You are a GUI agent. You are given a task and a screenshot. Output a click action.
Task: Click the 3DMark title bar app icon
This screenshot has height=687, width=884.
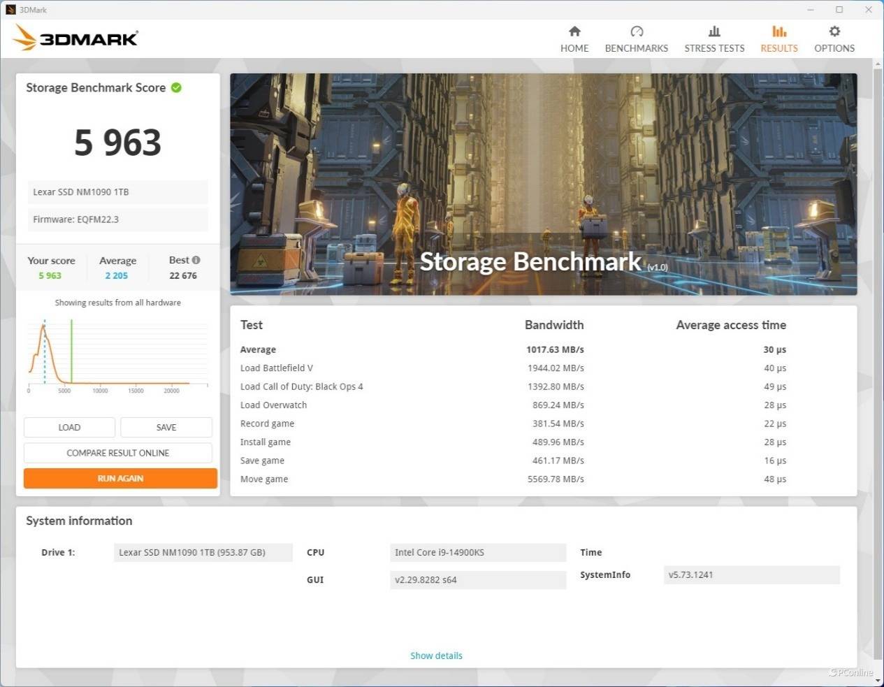10,10
